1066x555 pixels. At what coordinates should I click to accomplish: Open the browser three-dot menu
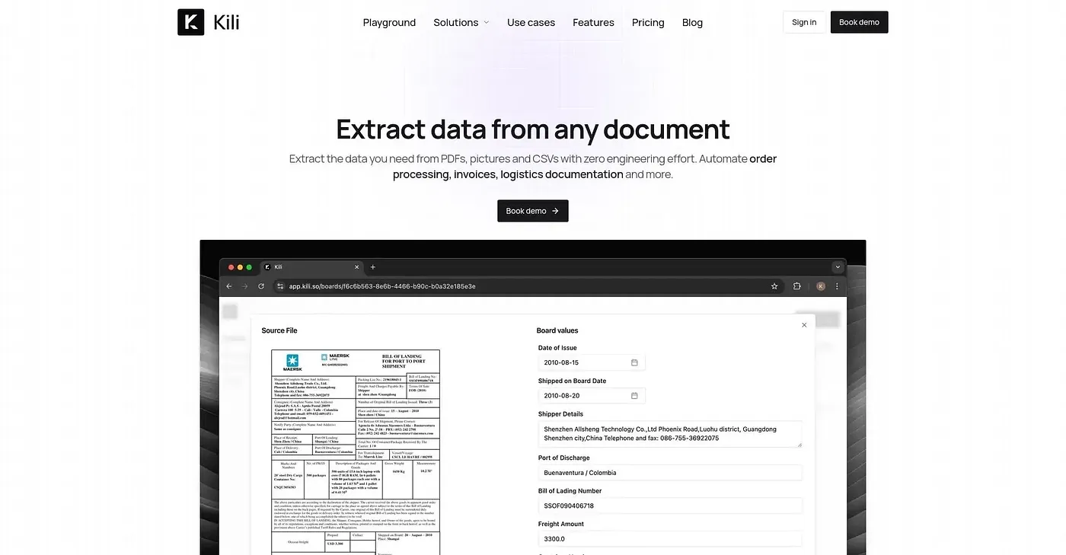click(838, 286)
